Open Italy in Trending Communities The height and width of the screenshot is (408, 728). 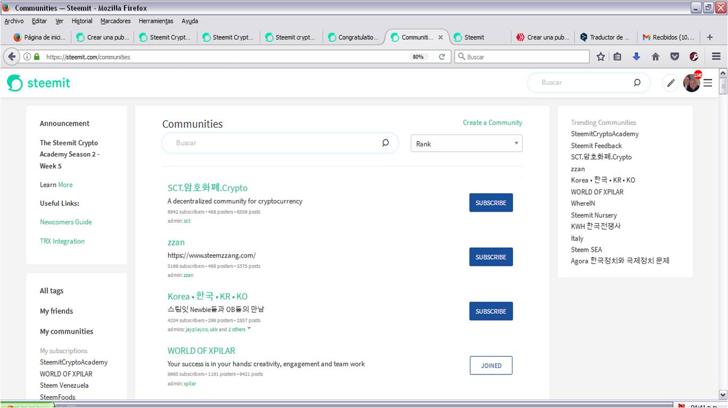tap(577, 238)
